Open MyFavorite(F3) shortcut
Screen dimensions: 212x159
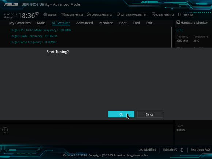(x=72, y=15)
